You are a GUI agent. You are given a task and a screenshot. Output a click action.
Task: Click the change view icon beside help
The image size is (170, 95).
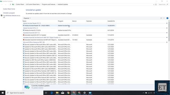[x=161, y=18]
